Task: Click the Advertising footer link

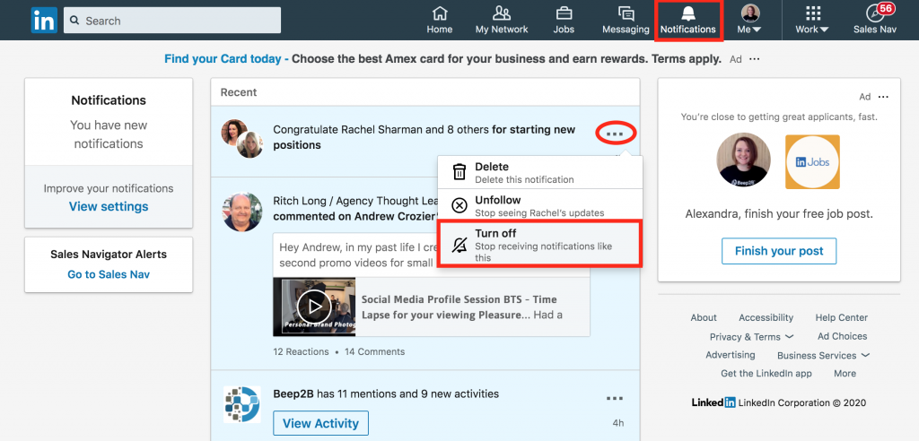Action: tap(731, 355)
